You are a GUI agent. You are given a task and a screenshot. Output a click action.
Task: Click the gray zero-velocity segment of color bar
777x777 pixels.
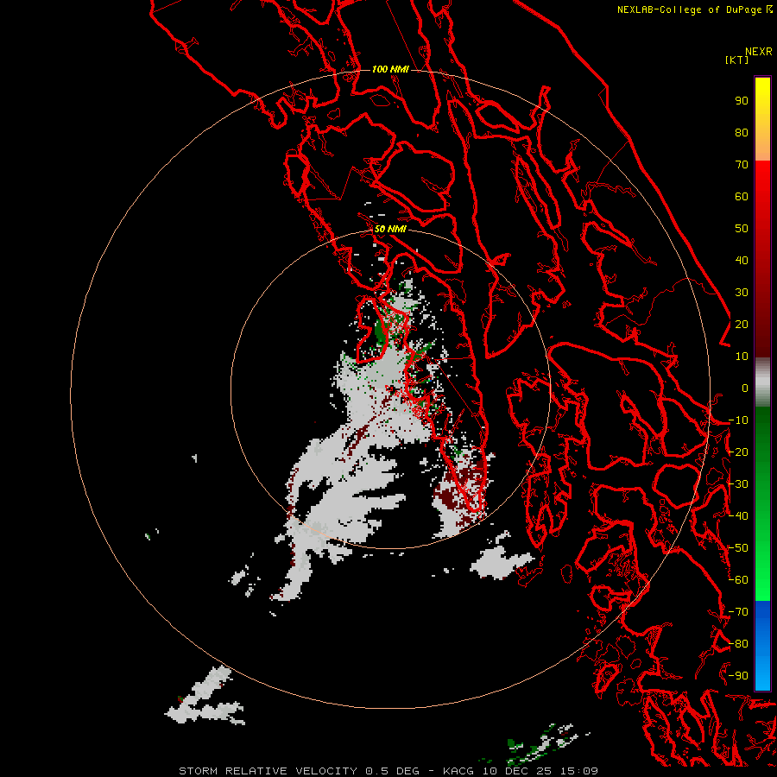pos(762,382)
